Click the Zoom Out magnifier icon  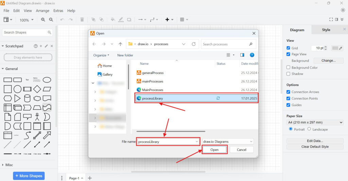click(51, 20)
